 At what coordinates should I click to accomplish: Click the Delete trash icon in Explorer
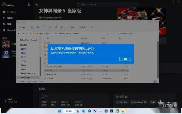coord(62,27)
